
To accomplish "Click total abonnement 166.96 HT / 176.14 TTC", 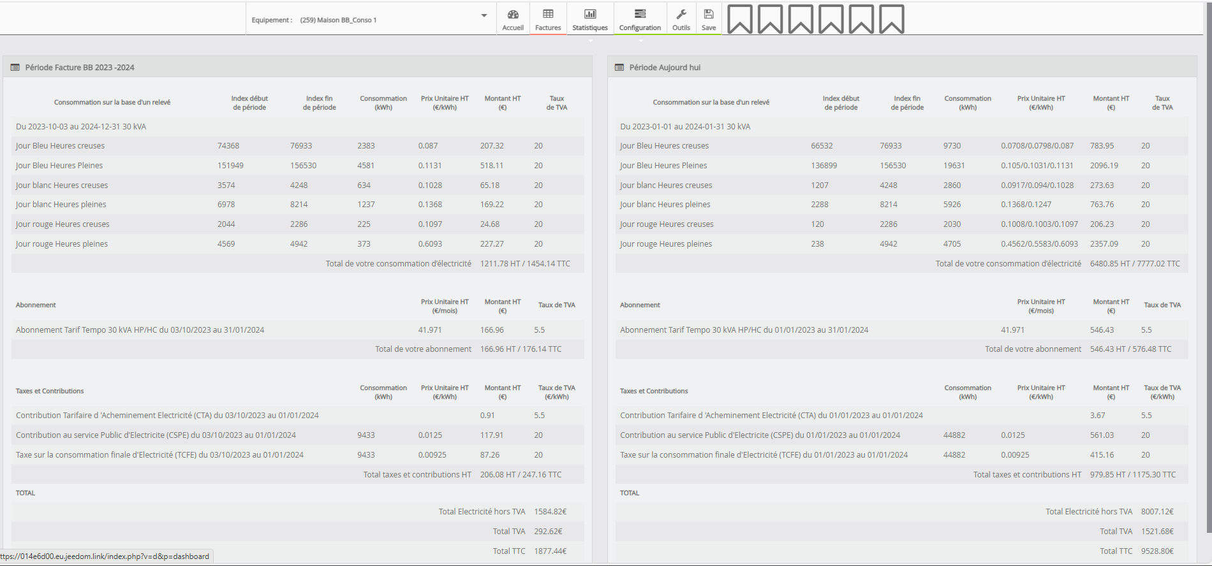I will click(x=521, y=349).
